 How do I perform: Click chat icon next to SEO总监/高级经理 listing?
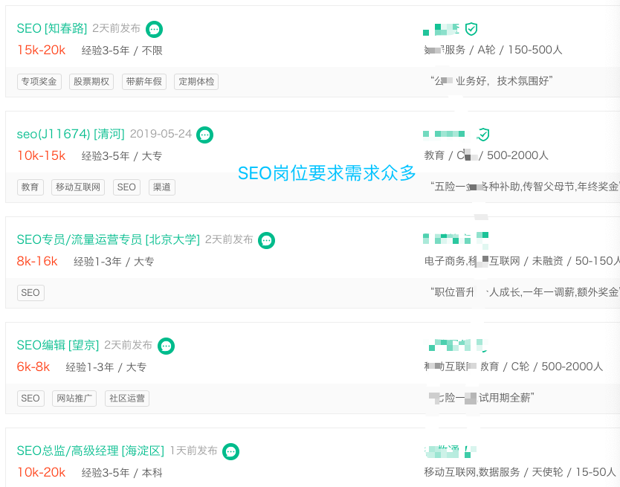231,451
